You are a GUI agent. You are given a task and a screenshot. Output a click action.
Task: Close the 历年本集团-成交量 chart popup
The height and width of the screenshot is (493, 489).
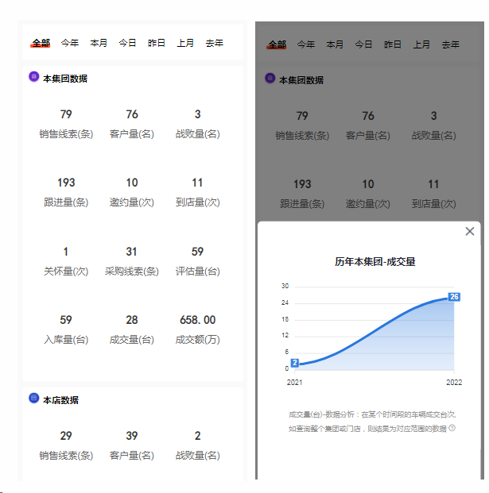coord(469,232)
